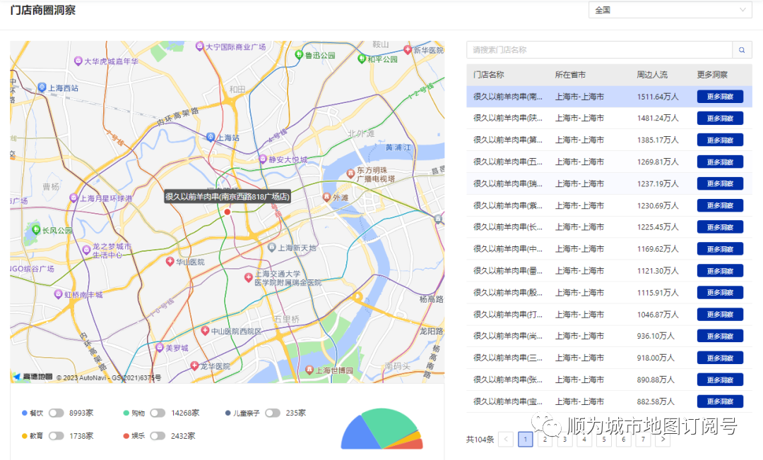The image size is (763, 460).
Task: Click the 上海世博园 marker
Action: (309, 370)
